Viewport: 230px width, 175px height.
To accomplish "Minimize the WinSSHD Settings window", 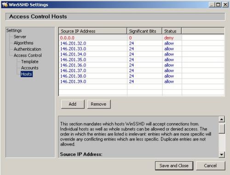I will 212,5.
